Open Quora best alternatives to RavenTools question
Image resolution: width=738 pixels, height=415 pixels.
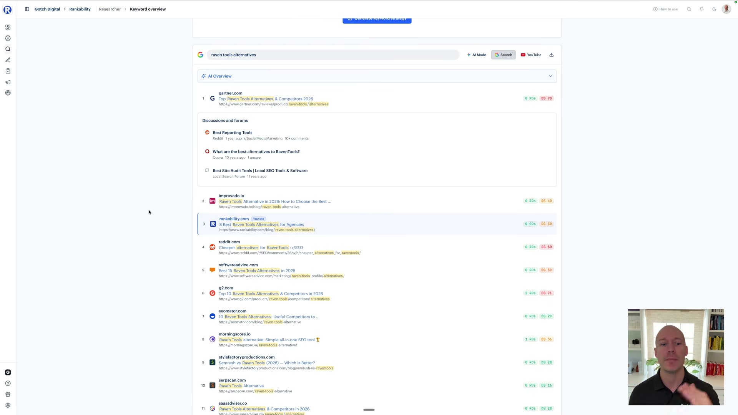point(256,152)
